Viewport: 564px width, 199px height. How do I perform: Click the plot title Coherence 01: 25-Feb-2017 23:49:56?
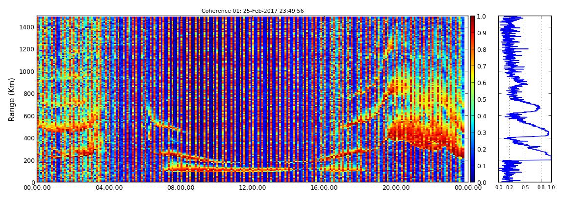[x=253, y=11]
